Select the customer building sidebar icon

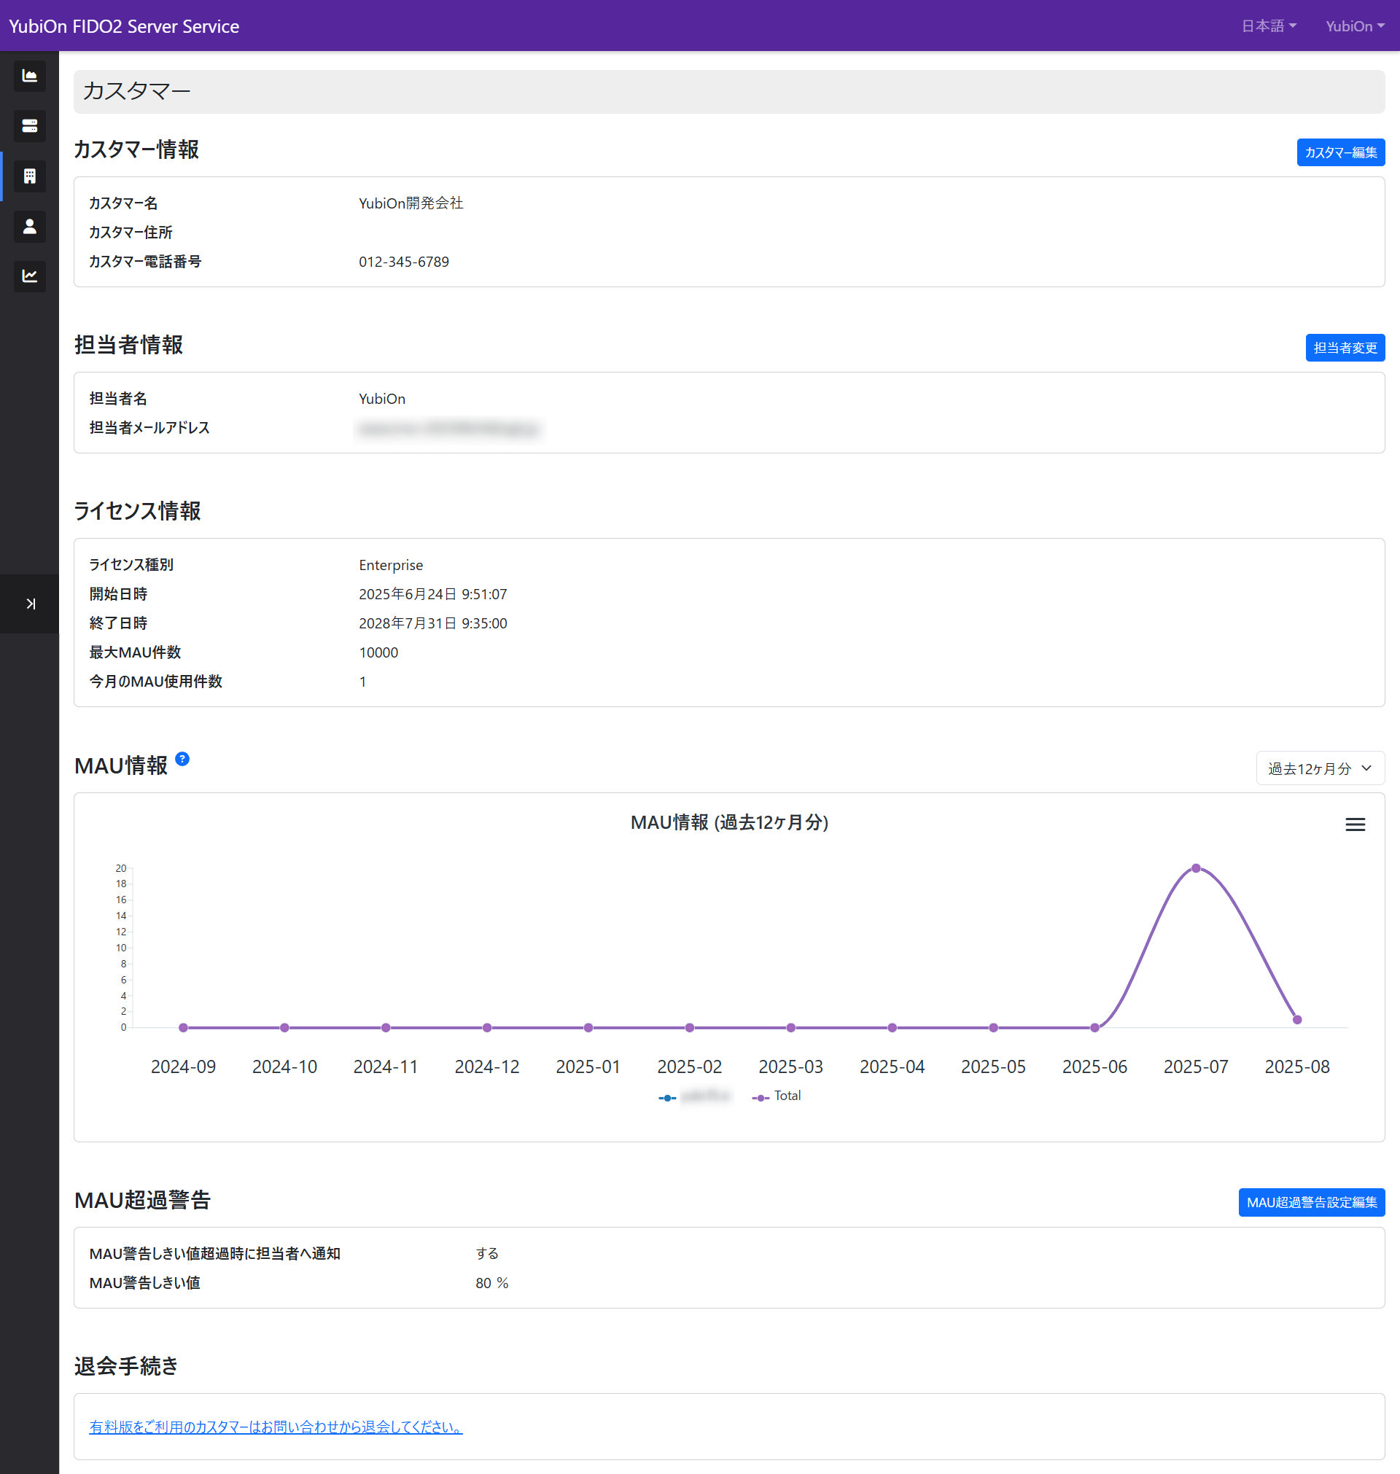point(30,176)
